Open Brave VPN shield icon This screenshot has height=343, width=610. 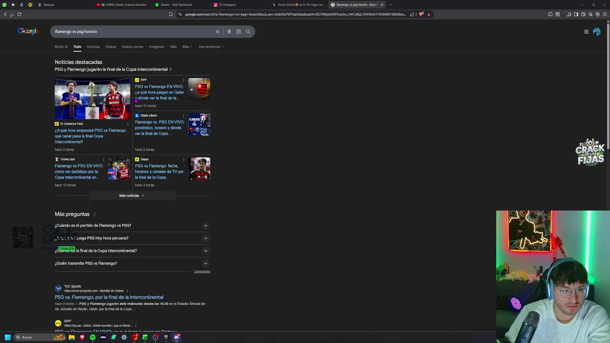click(598, 14)
